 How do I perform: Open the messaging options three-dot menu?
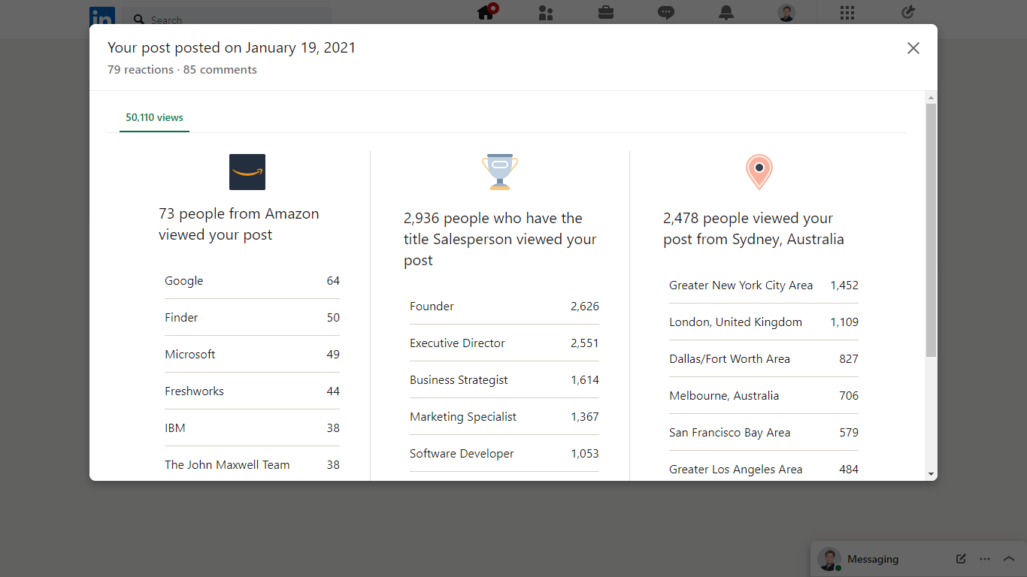pyautogui.click(x=985, y=559)
